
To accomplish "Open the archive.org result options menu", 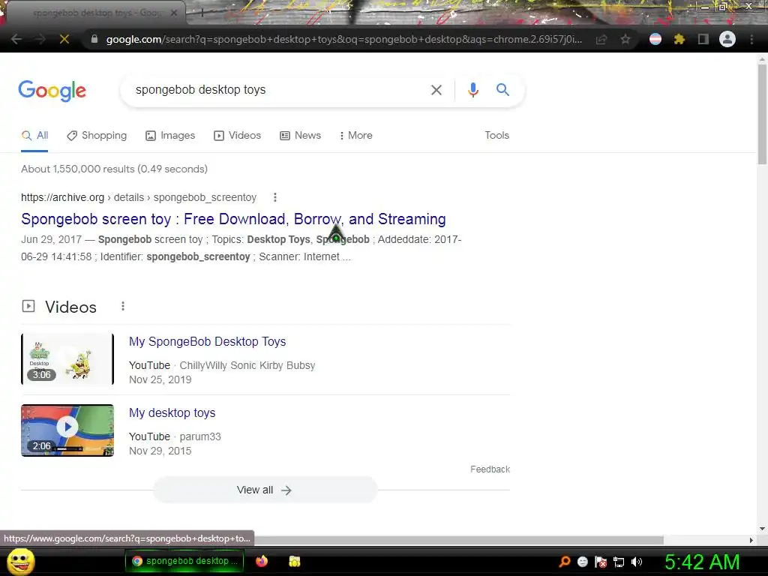I will point(274,197).
